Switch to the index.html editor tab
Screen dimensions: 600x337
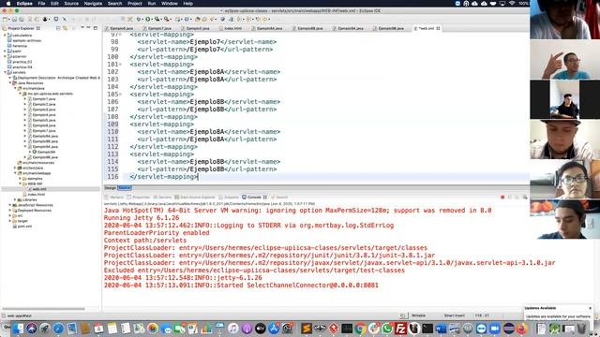coord(231,28)
